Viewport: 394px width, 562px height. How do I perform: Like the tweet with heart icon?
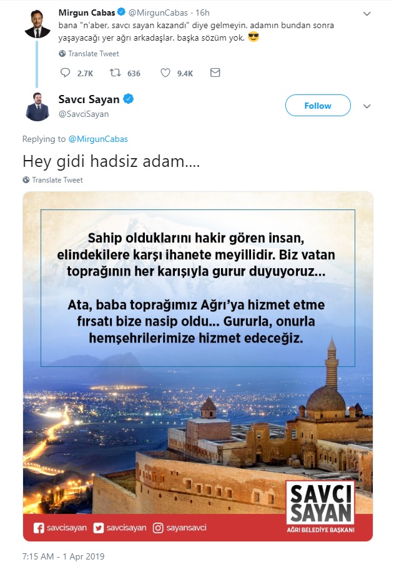point(165,73)
